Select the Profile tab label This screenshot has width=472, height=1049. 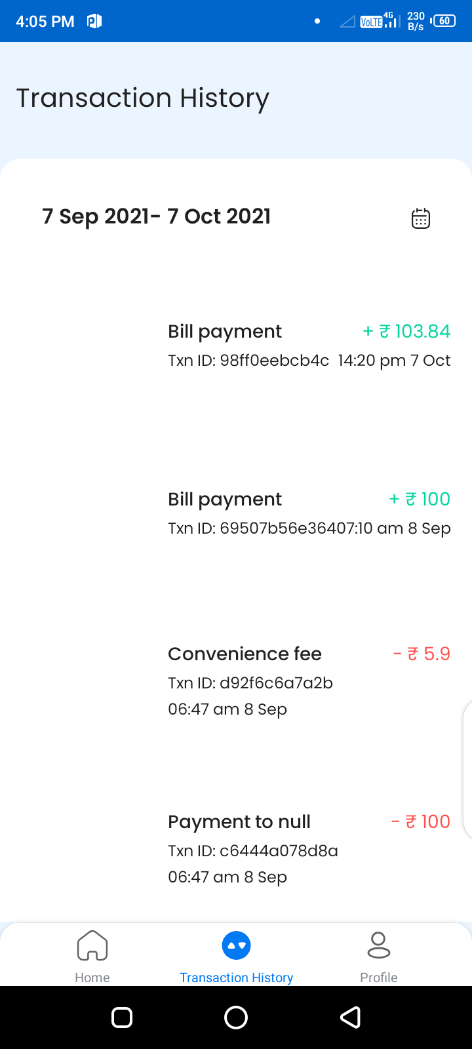[379, 978]
